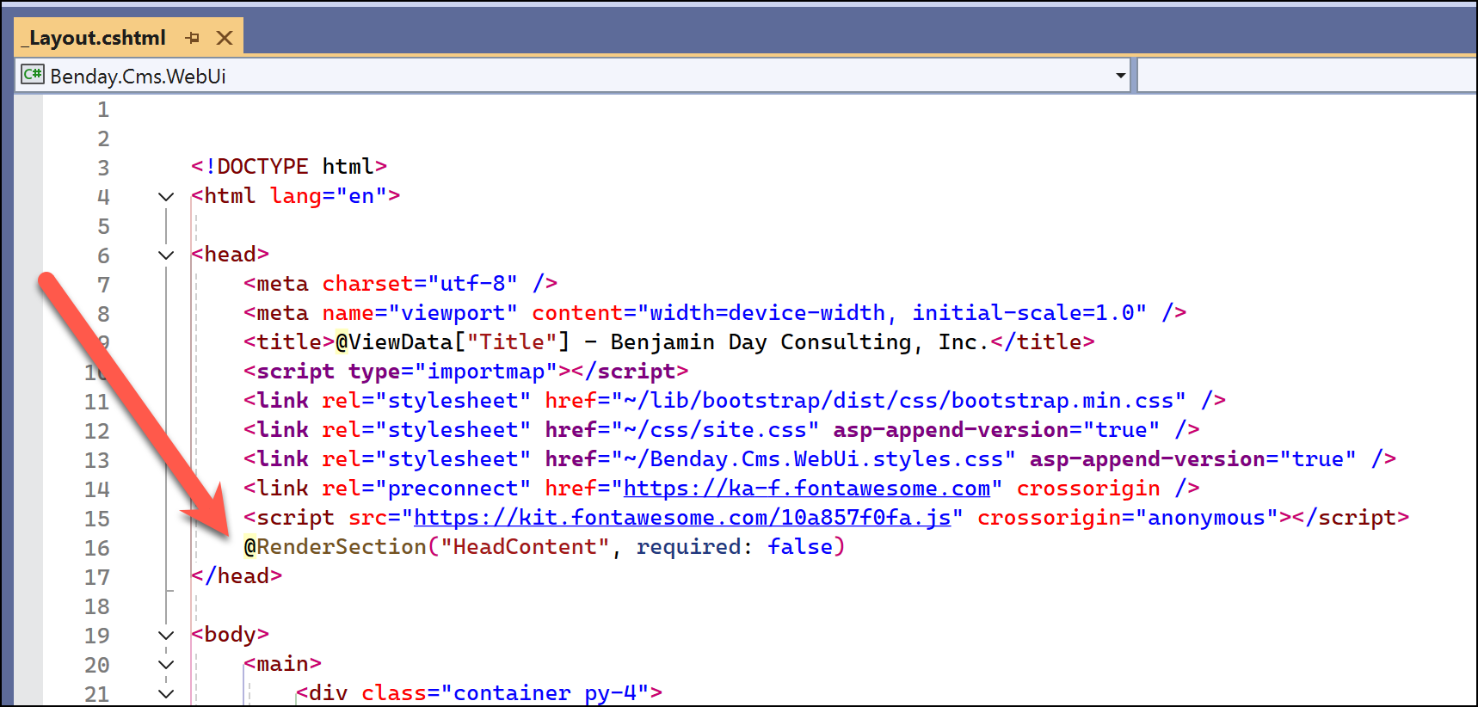This screenshot has width=1478, height=707.
Task: Click the <!DOCTYPE html> declaration
Action: click(289, 166)
